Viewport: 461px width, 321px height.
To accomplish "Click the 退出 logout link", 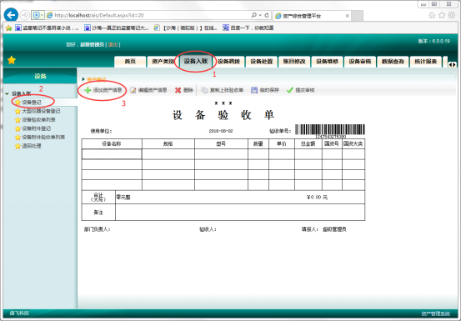I will tap(113, 44).
